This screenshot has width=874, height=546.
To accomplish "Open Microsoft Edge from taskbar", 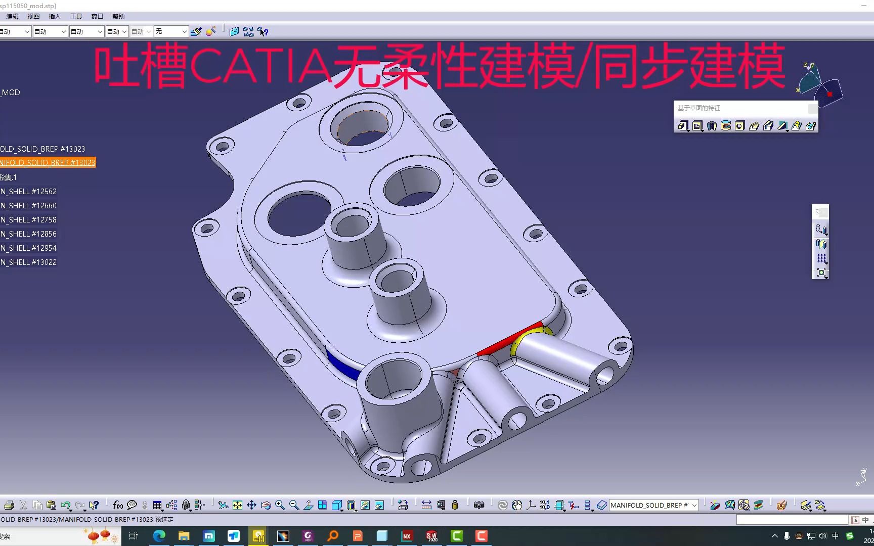I will tap(159, 536).
